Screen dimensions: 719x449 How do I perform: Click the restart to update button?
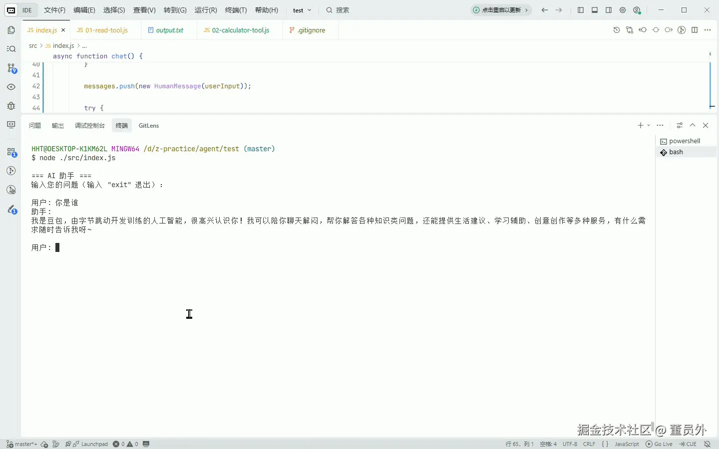[501, 10]
